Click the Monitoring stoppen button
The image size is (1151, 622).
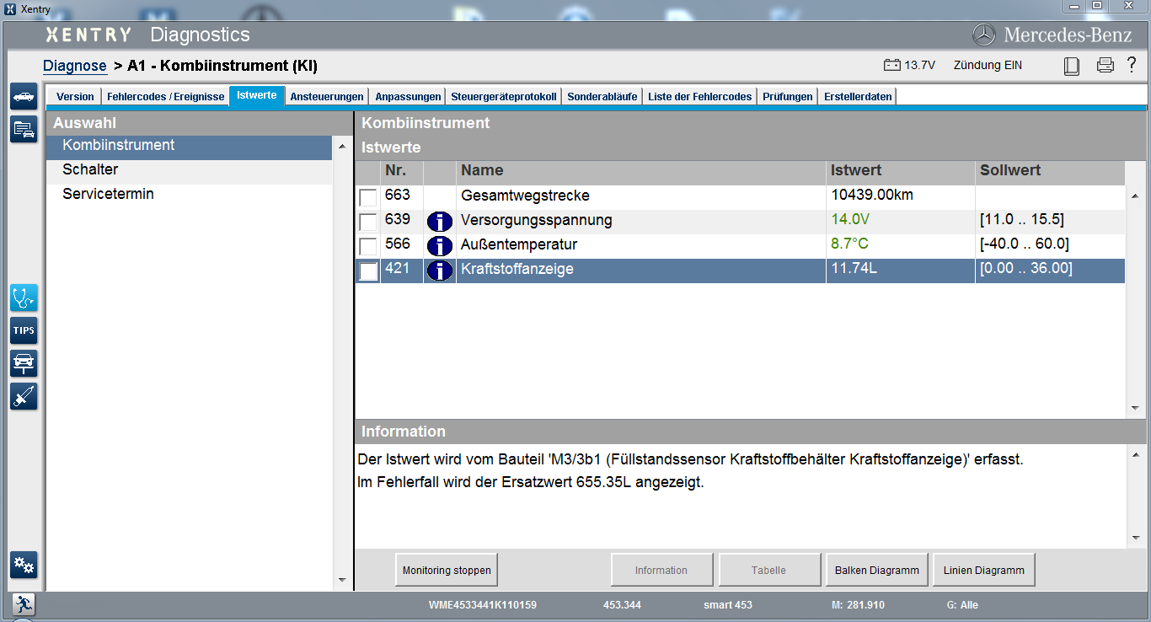pos(447,570)
